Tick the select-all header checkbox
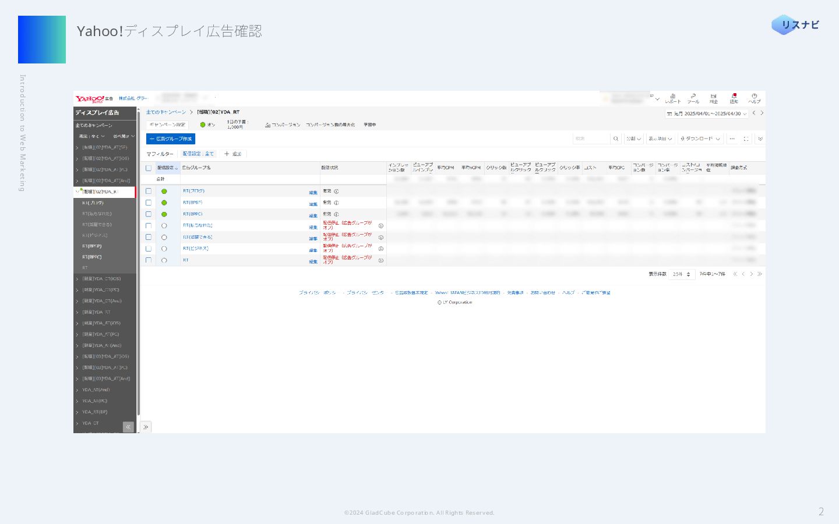Image resolution: width=839 pixels, height=524 pixels. coord(149,168)
